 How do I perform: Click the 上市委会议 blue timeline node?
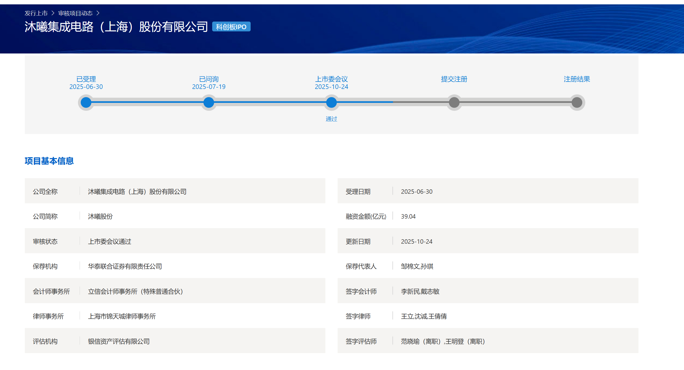click(331, 103)
